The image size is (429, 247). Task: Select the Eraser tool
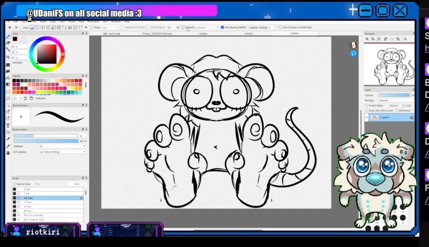[x=8, y=43]
